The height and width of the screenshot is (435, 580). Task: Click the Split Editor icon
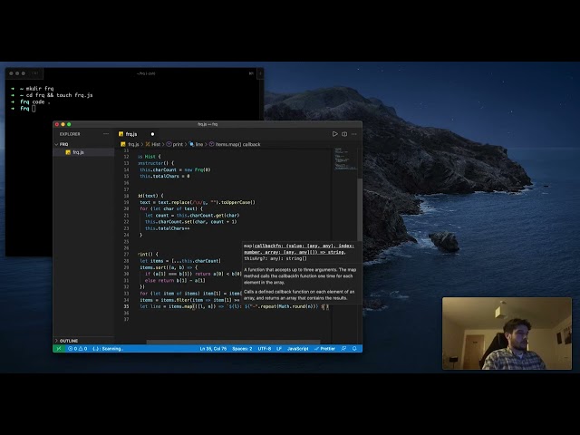click(x=344, y=134)
